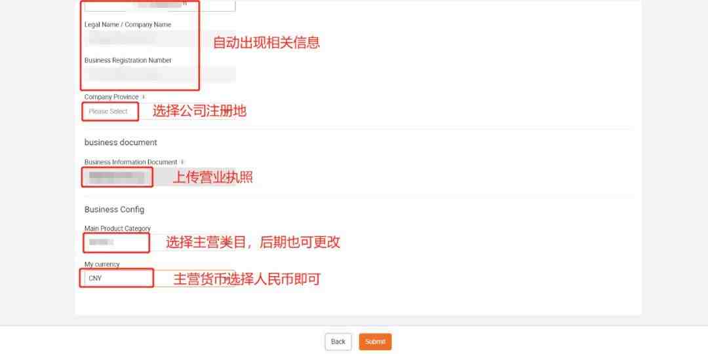Open the My currency dropdown showing CNY
708x354 pixels.
point(160,278)
